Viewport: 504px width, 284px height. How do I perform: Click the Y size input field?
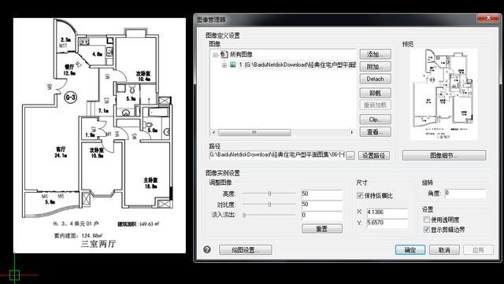point(387,223)
